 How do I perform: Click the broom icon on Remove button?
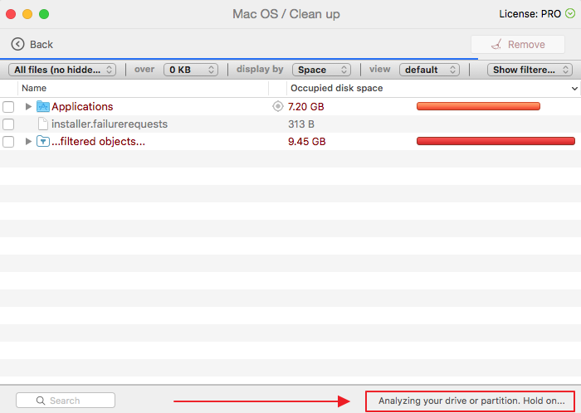pos(496,44)
